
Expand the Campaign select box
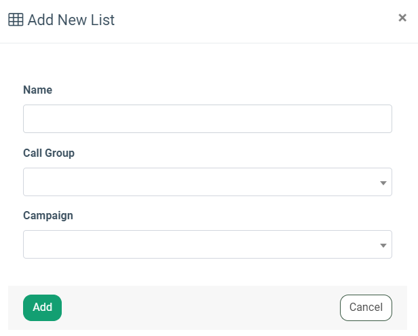(x=207, y=244)
